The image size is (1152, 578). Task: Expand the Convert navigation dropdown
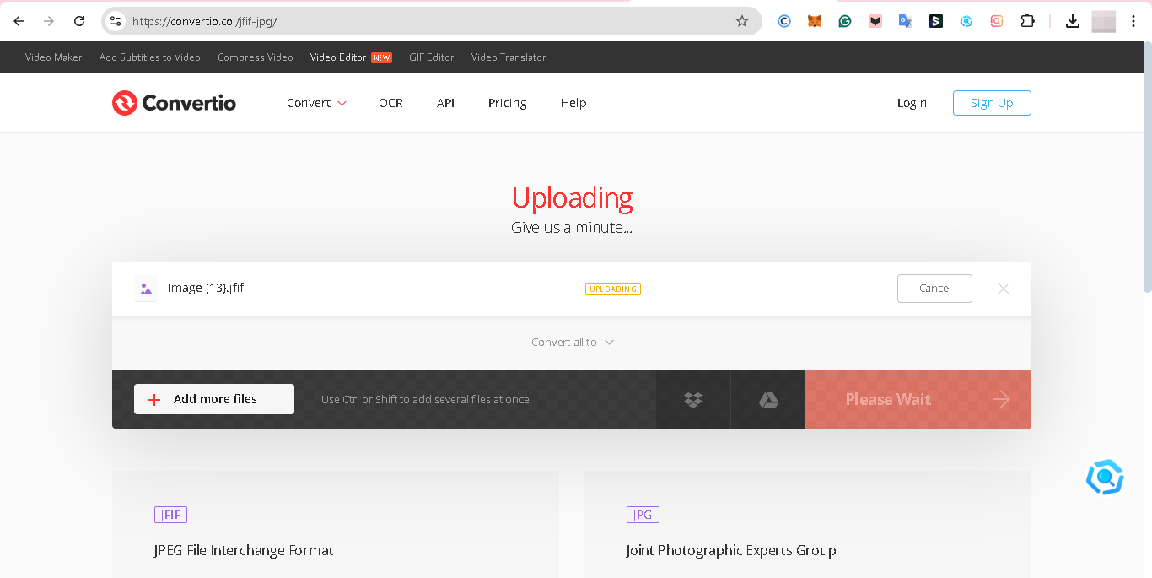tap(316, 102)
